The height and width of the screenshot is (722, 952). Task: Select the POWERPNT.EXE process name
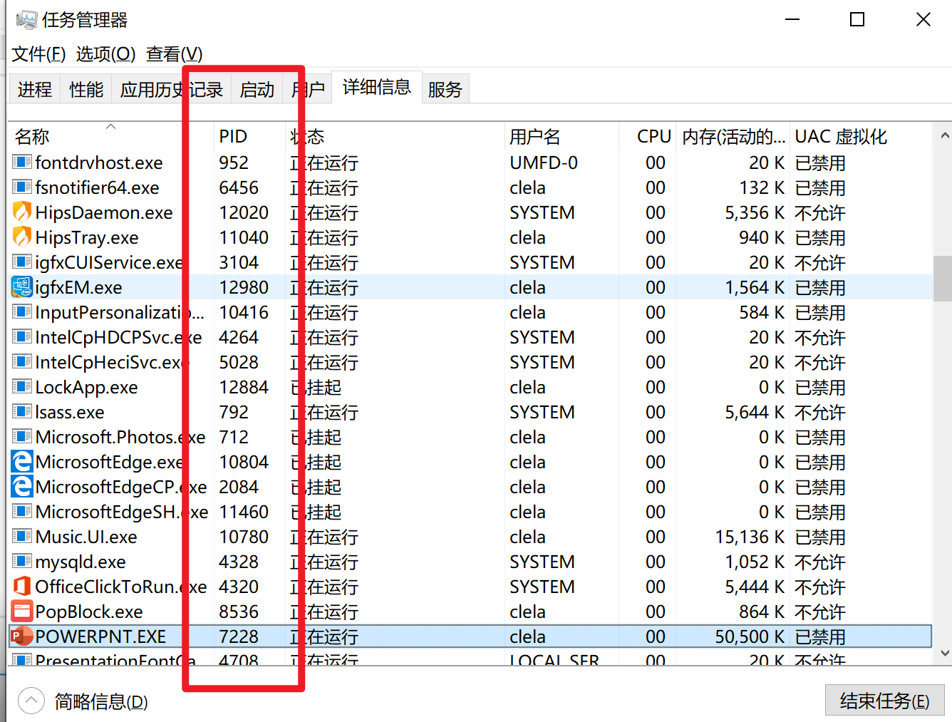(100, 636)
